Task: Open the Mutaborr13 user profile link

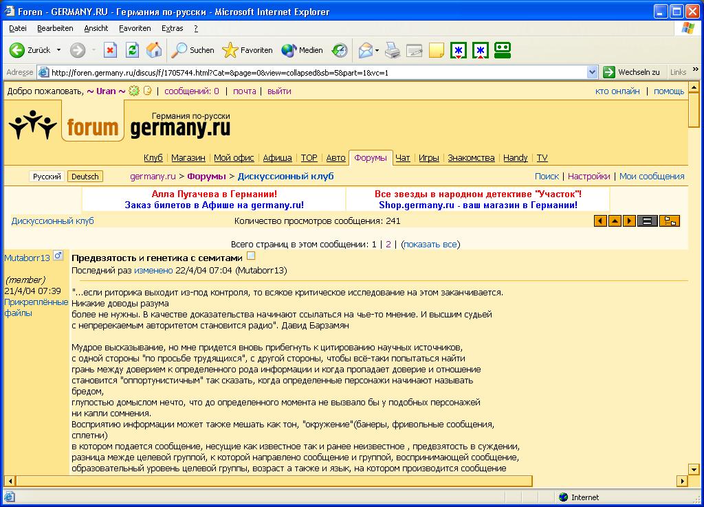Action: (x=27, y=258)
